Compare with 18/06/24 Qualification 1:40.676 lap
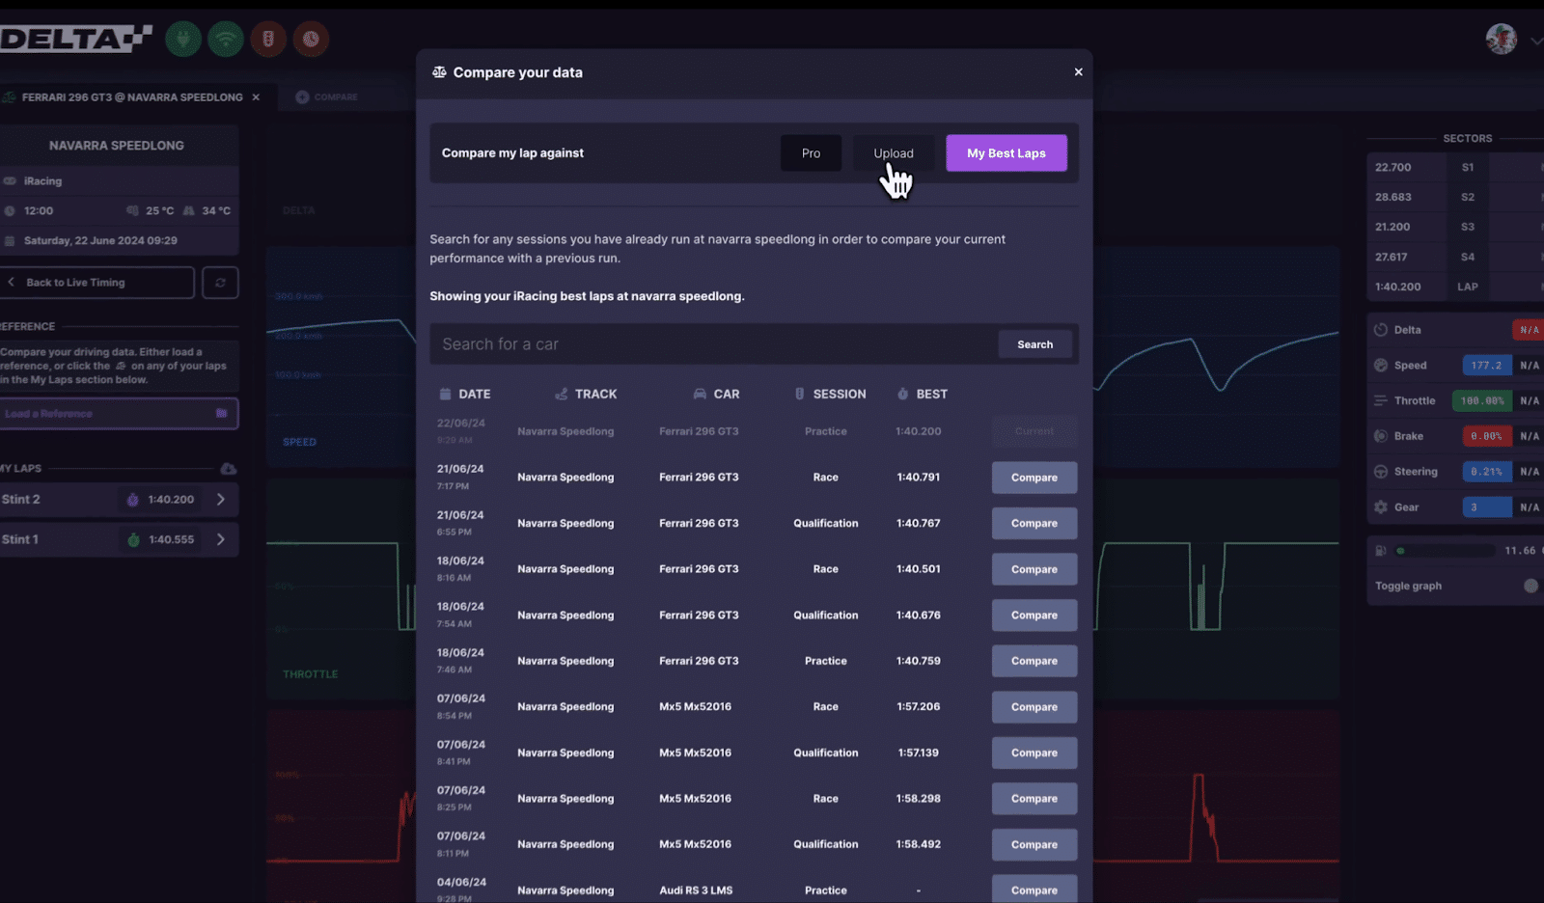Image resolution: width=1544 pixels, height=903 pixels. pyautogui.click(x=1034, y=616)
